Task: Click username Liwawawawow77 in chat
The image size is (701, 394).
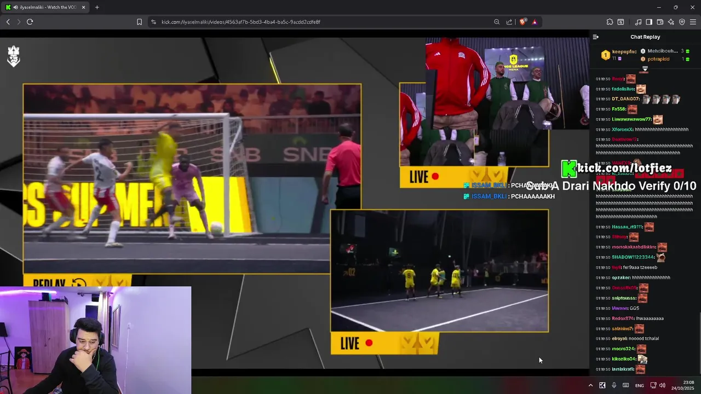Action: (631, 119)
